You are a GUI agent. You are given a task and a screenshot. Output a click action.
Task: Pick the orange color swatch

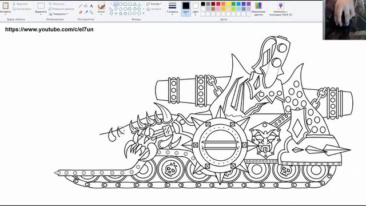pyautogui.click(x=224, y=4)
